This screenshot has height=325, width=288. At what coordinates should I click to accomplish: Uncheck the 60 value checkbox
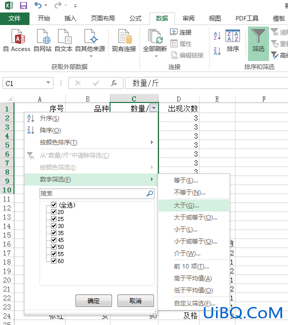tap(53, 261)
